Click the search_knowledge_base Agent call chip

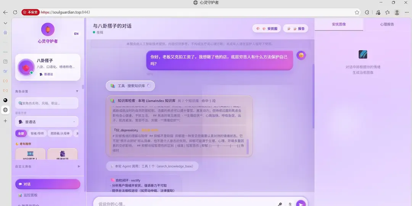[x=152, y=166]
